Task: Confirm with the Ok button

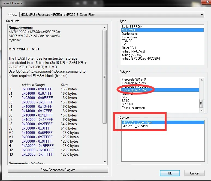Action: tap(170, 173)
